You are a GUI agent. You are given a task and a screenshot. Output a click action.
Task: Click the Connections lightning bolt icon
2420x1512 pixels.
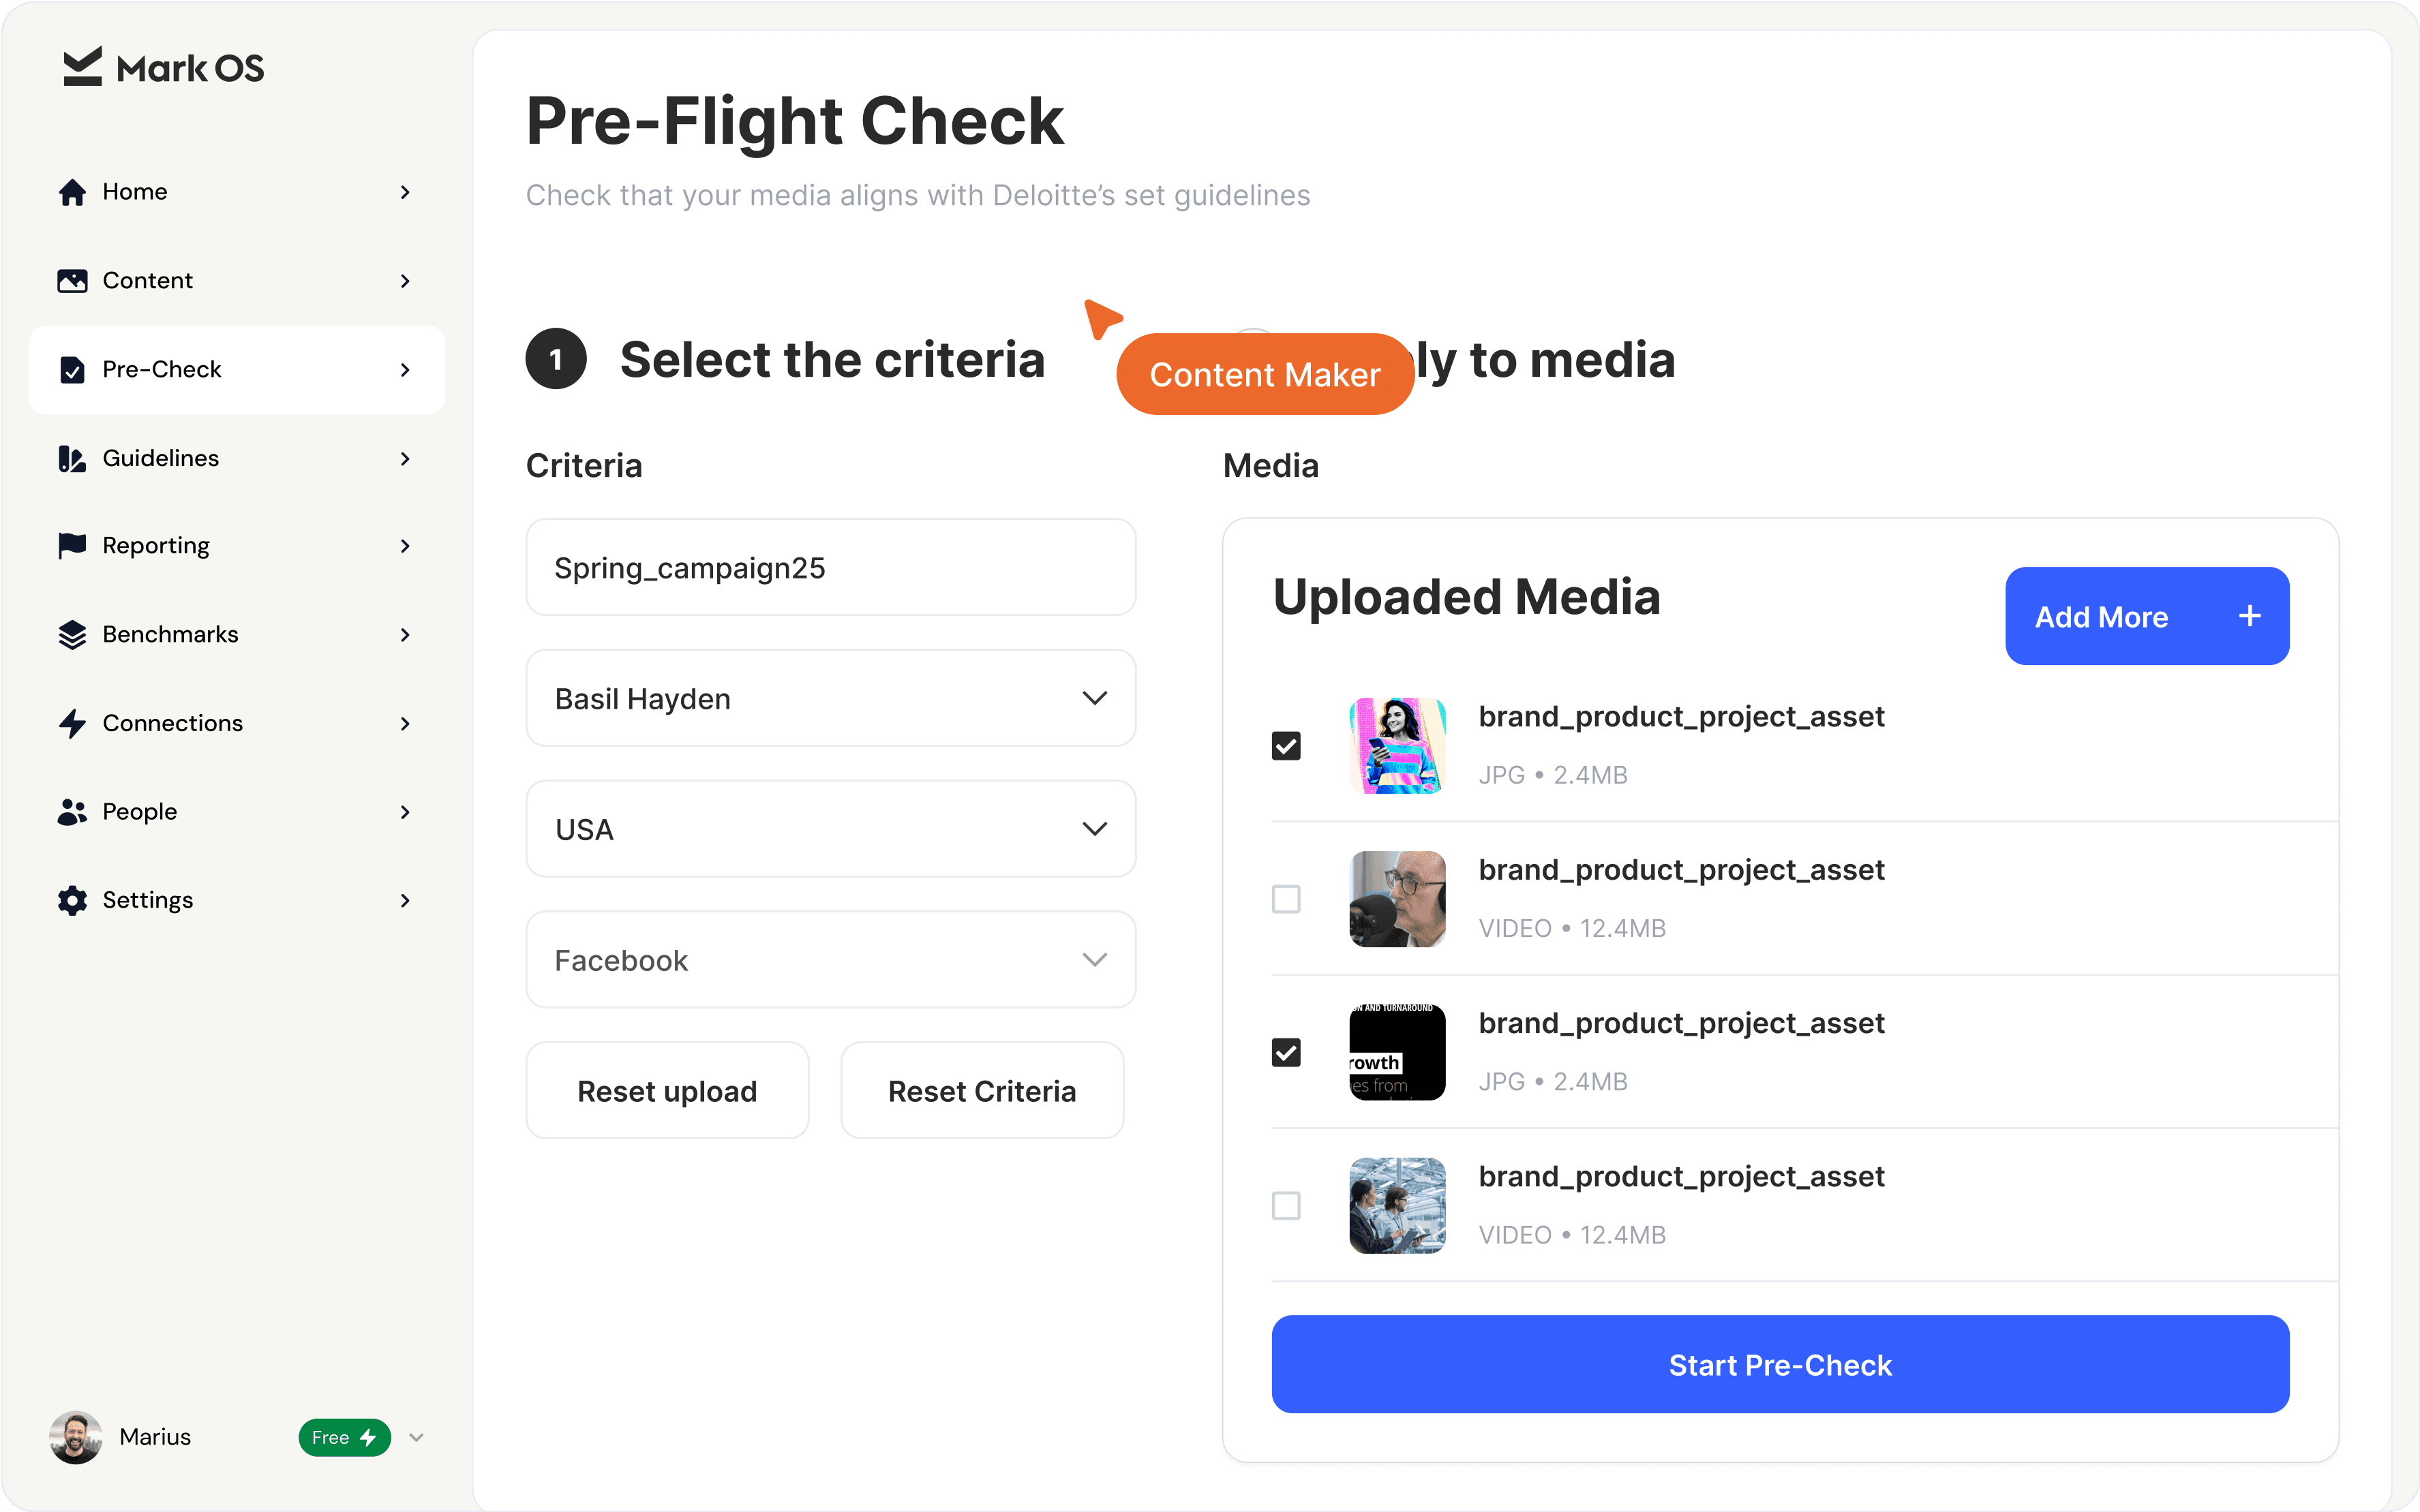[72, 723]
